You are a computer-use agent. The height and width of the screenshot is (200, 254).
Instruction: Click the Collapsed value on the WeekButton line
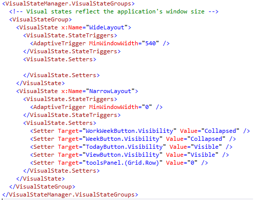pos(206,139)
